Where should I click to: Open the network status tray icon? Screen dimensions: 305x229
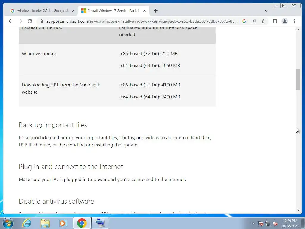[268, 223]
